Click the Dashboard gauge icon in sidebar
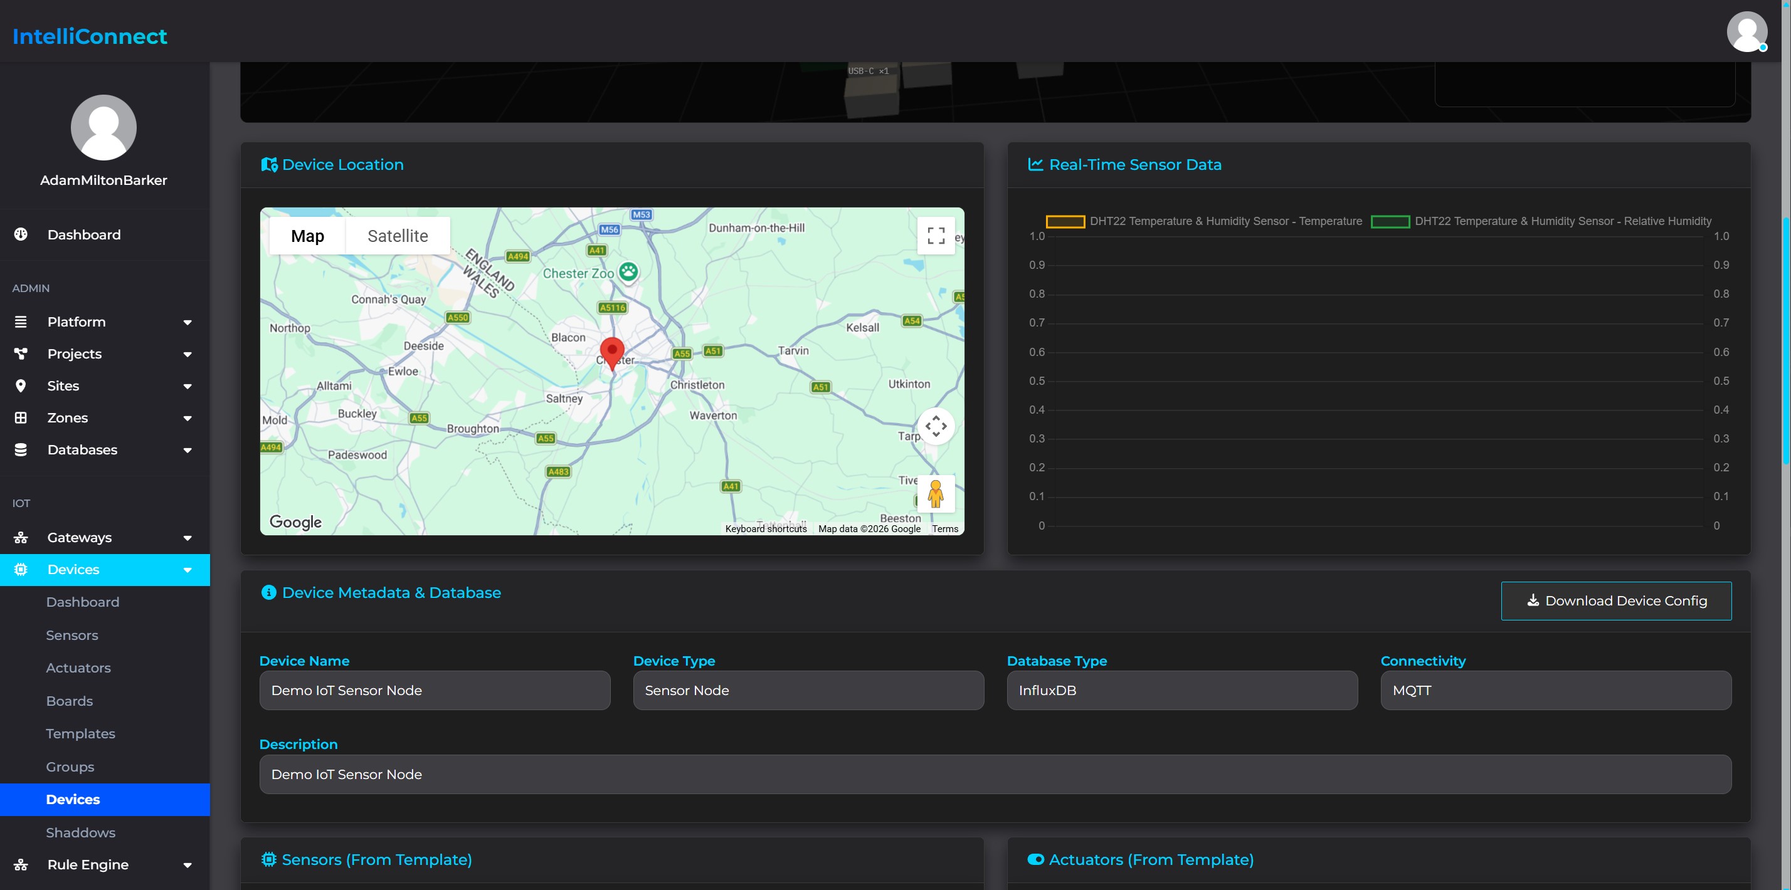The image size is (1791, 890). pyautogui.click(x=21, y=234)
